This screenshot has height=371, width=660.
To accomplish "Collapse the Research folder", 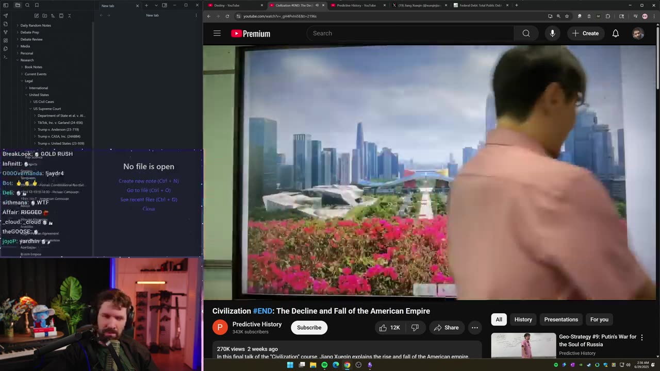I will tap(27, 60).
